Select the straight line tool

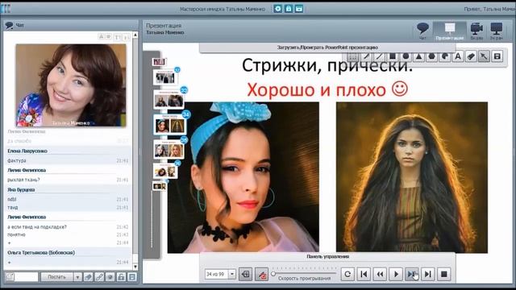[x=379, y=56]
